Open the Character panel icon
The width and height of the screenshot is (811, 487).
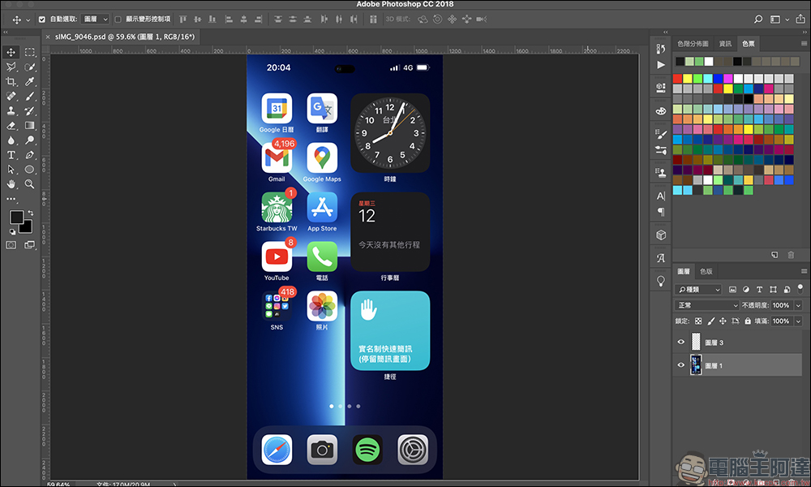pos(660,196)
